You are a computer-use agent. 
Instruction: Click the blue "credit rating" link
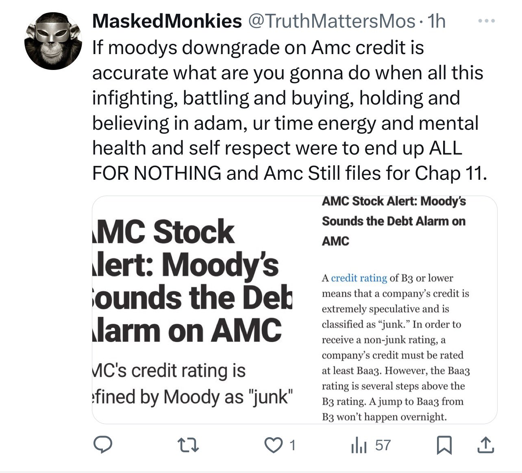coord(359,278)
